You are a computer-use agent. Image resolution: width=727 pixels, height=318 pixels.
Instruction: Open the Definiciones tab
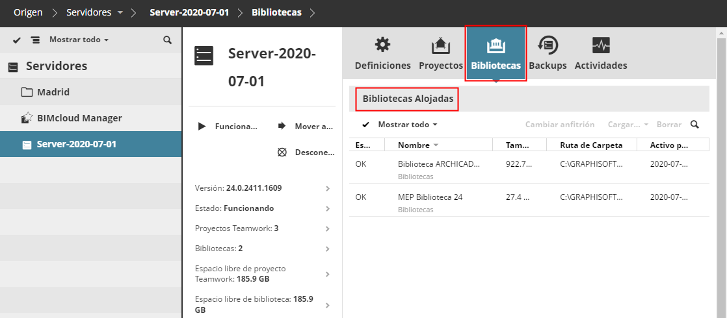click(x=382, y=54)
